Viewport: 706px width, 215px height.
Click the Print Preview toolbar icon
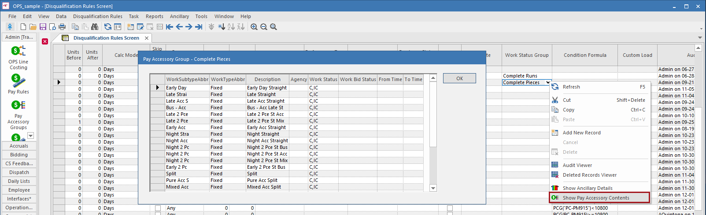pos(52,27)
